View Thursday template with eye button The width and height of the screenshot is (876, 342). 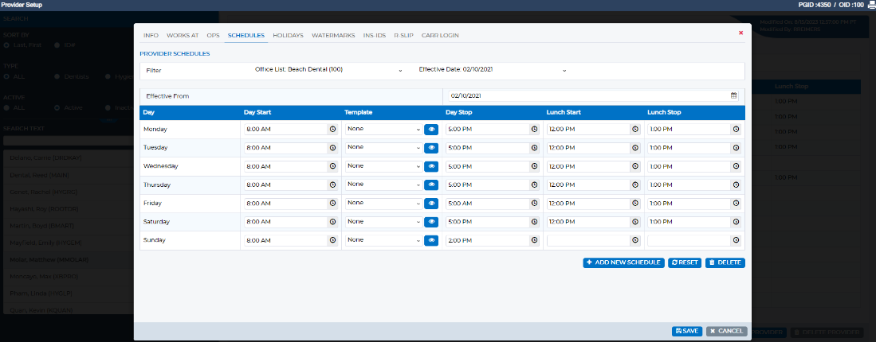tap(431, 185)
